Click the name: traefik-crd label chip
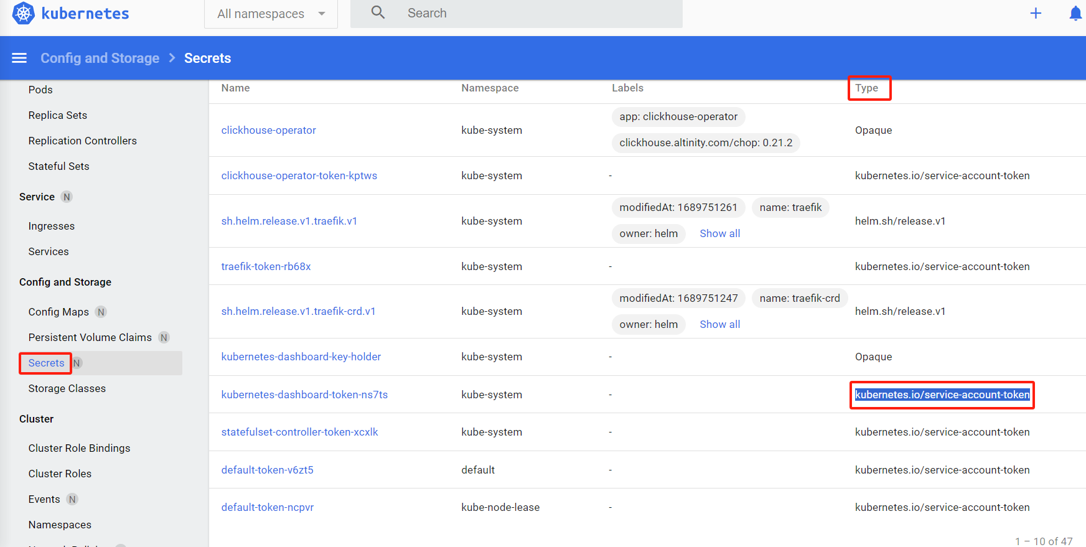This screenshot has height=547, width=1086. click(800, 298)
